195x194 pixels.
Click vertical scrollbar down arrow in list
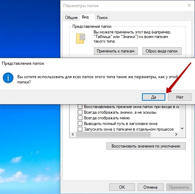182,129
